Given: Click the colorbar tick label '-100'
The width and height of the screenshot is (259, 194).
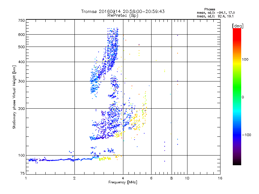Looking at the screenshot, I should click(x=246, y=135).
